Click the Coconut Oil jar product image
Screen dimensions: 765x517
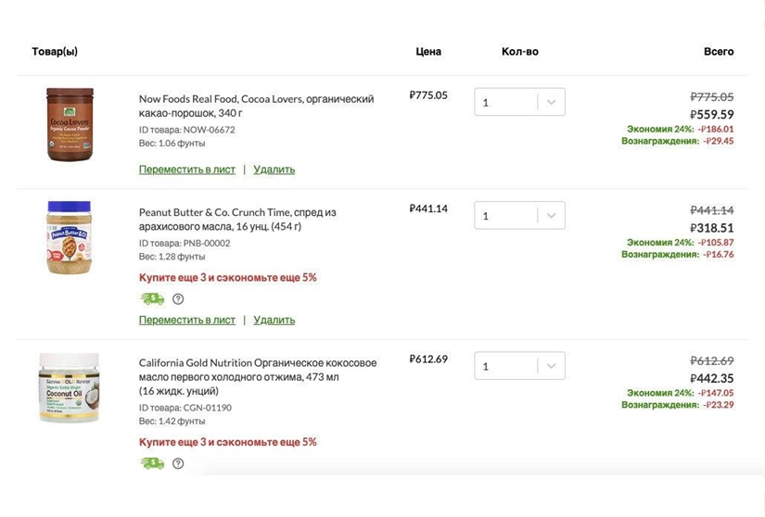pyautogui.click(x=69, y=387)
